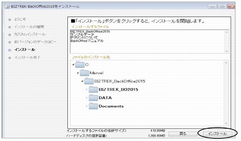Click the 410.06MB total size value

point(157,130)
